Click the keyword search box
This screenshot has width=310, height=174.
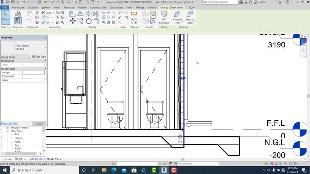(x=220, y=2)
